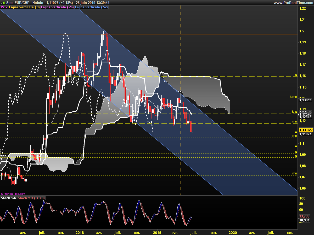The image size is (314, 235).
Task: Open the www.ProRealTime.com link at top right
Action: coord(293,2)
